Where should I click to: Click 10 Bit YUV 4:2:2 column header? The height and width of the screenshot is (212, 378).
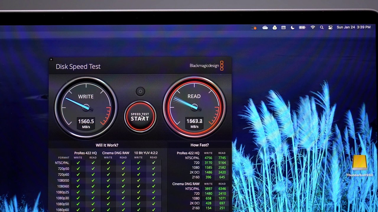[x=146, y=153]
